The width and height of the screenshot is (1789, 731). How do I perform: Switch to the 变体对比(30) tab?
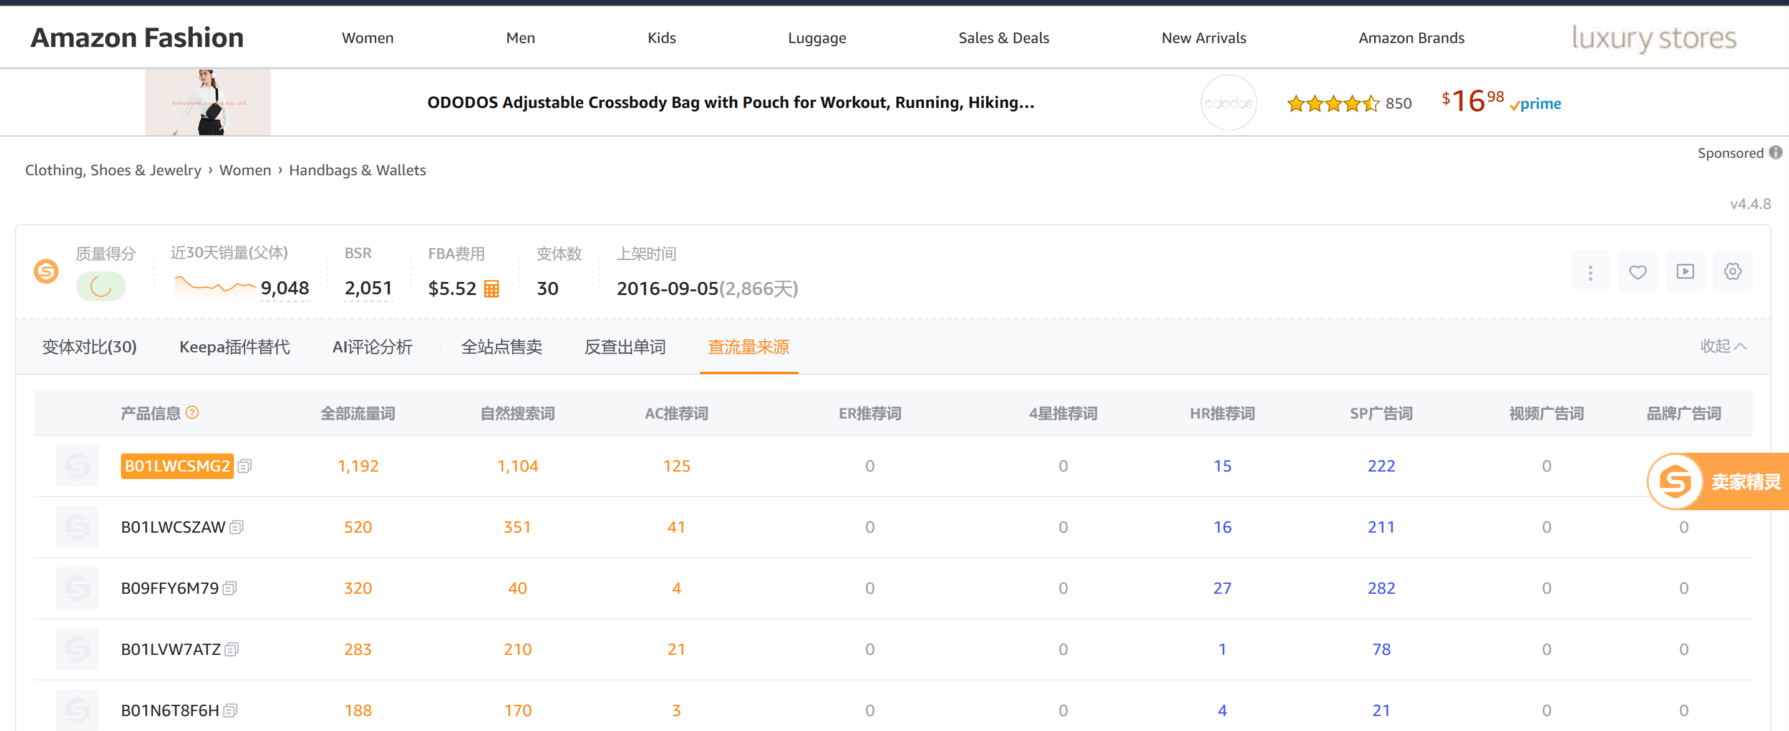[90, 346]
